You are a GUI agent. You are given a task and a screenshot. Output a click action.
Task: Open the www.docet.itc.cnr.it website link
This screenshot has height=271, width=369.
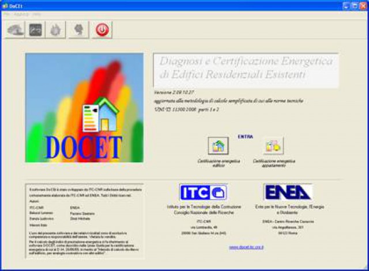[x=246, y=247]
